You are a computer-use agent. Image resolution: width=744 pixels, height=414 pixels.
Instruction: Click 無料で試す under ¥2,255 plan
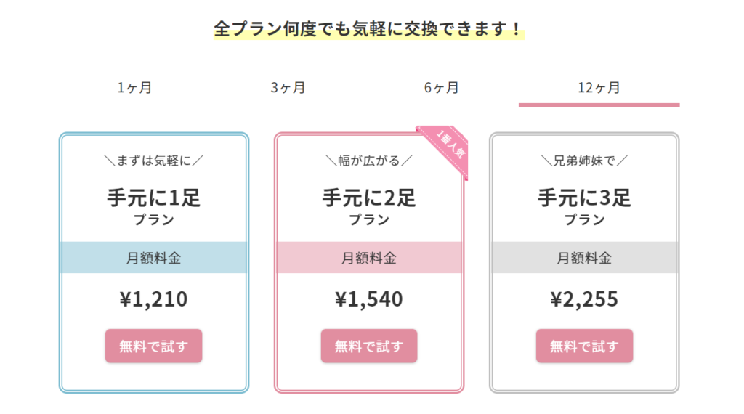pyautogui.click(x=584, y=346)
